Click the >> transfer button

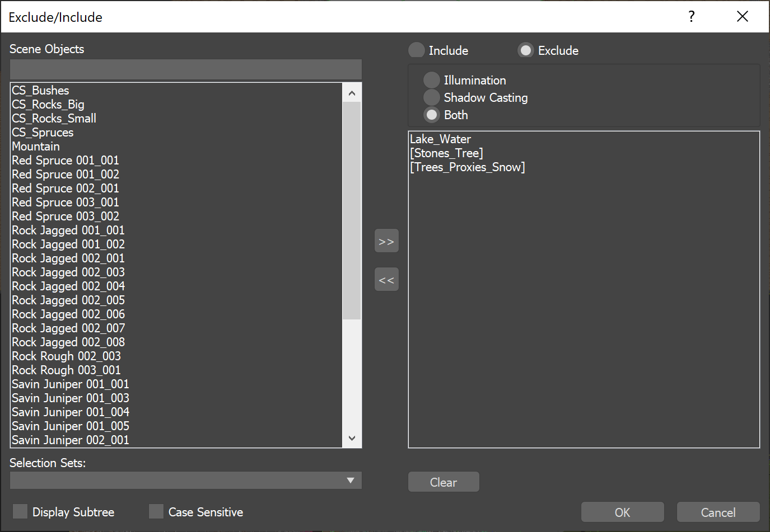coord(386,241)
